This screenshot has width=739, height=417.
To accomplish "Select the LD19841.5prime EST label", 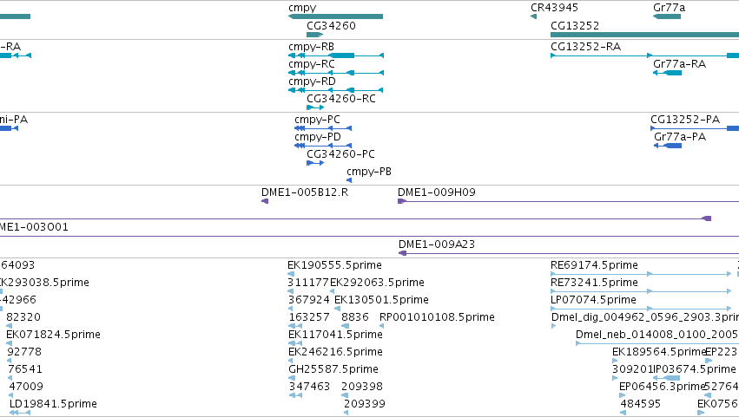I will click(53, 403).
